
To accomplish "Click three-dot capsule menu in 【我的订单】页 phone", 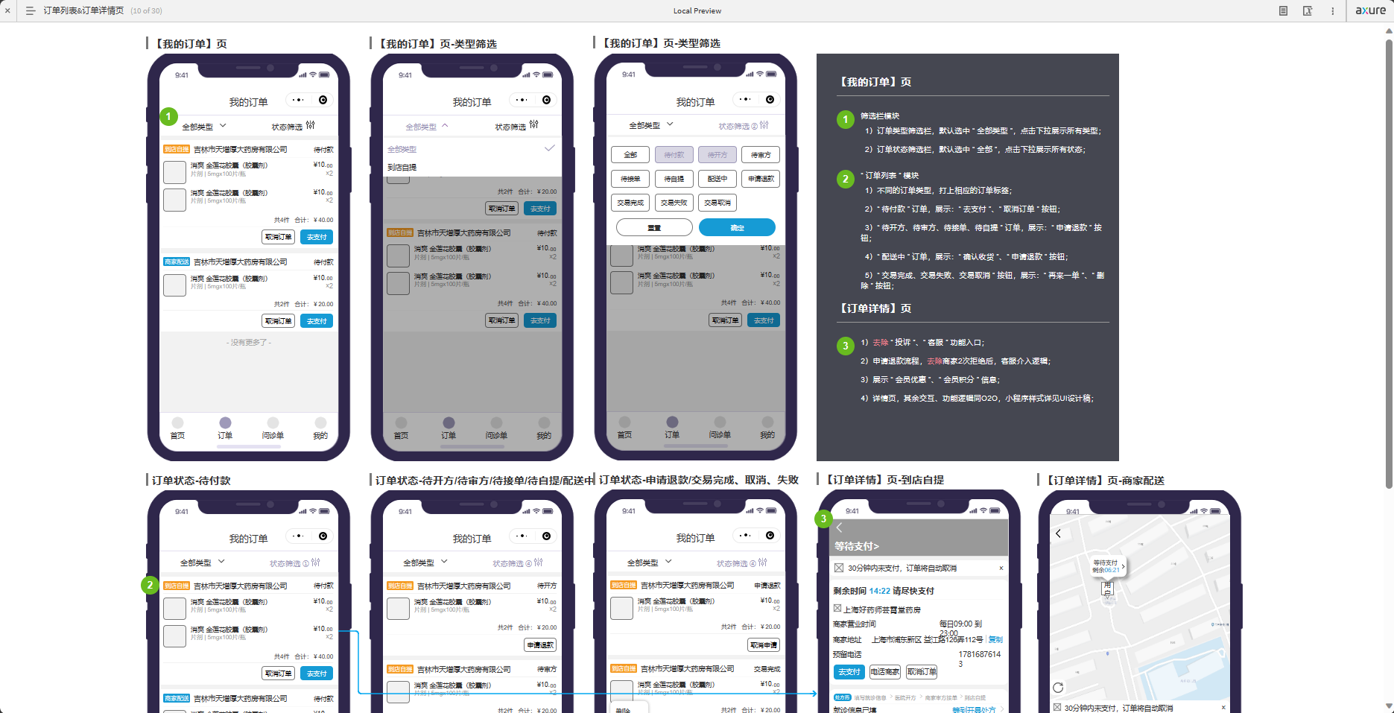I will click(299, 100).
